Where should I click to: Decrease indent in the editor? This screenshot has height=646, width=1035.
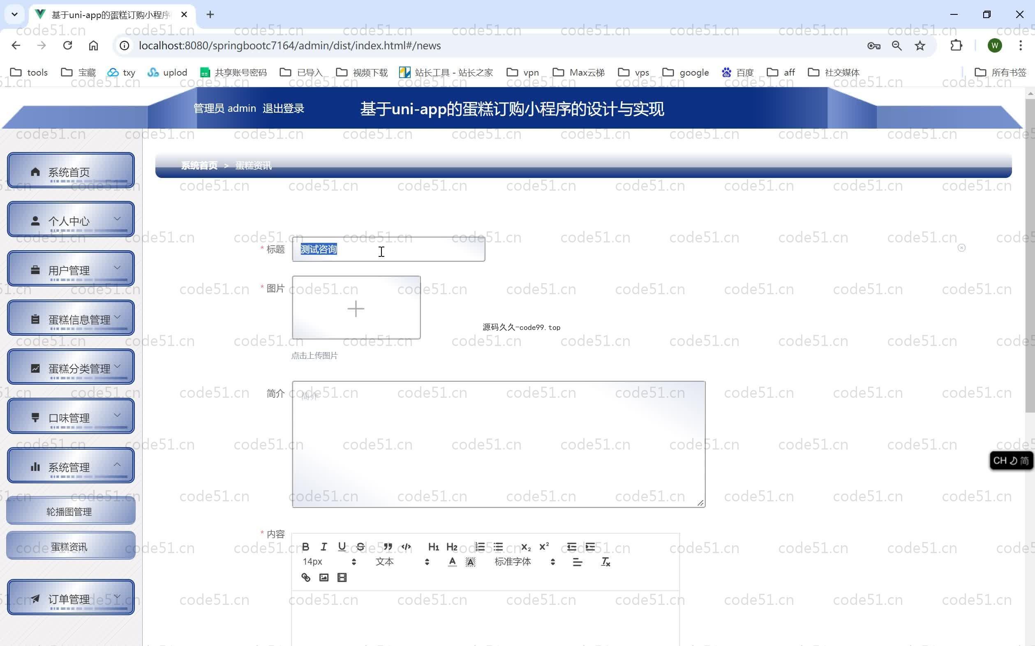tap(571, 547)
